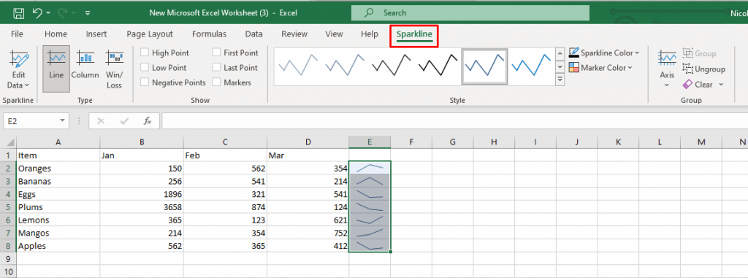Select the highlighted fifth sparkline style
Image resolution: width=748 pixels, height=278 pixels.
pyautogui.click(x=484, y=66)
